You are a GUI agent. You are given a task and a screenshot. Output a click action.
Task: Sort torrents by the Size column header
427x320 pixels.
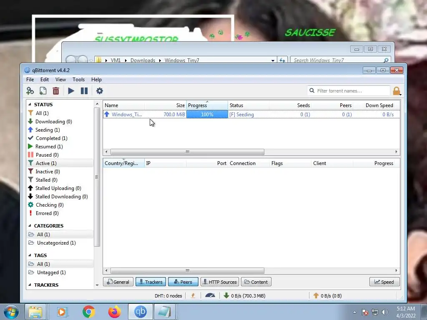(165, 105)
